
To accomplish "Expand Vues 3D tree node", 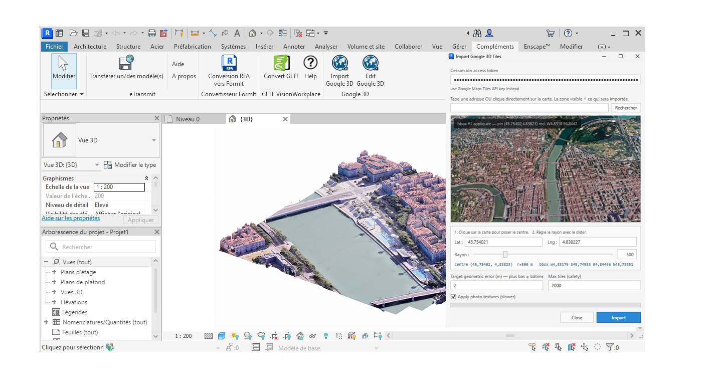I will [x=54, y=292].
